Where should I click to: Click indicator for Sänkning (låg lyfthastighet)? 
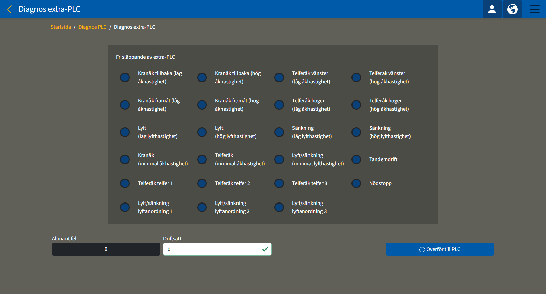[x=279, y=132]
